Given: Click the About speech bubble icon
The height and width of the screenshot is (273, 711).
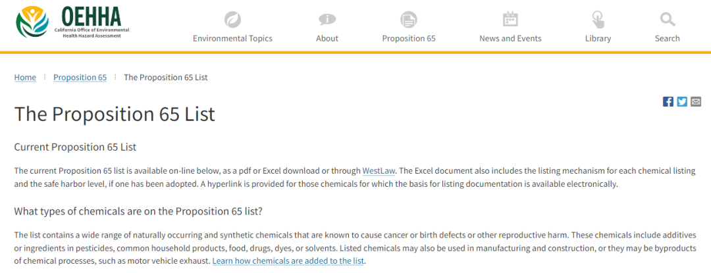Looking at the screenshot, I should [327, 20].
